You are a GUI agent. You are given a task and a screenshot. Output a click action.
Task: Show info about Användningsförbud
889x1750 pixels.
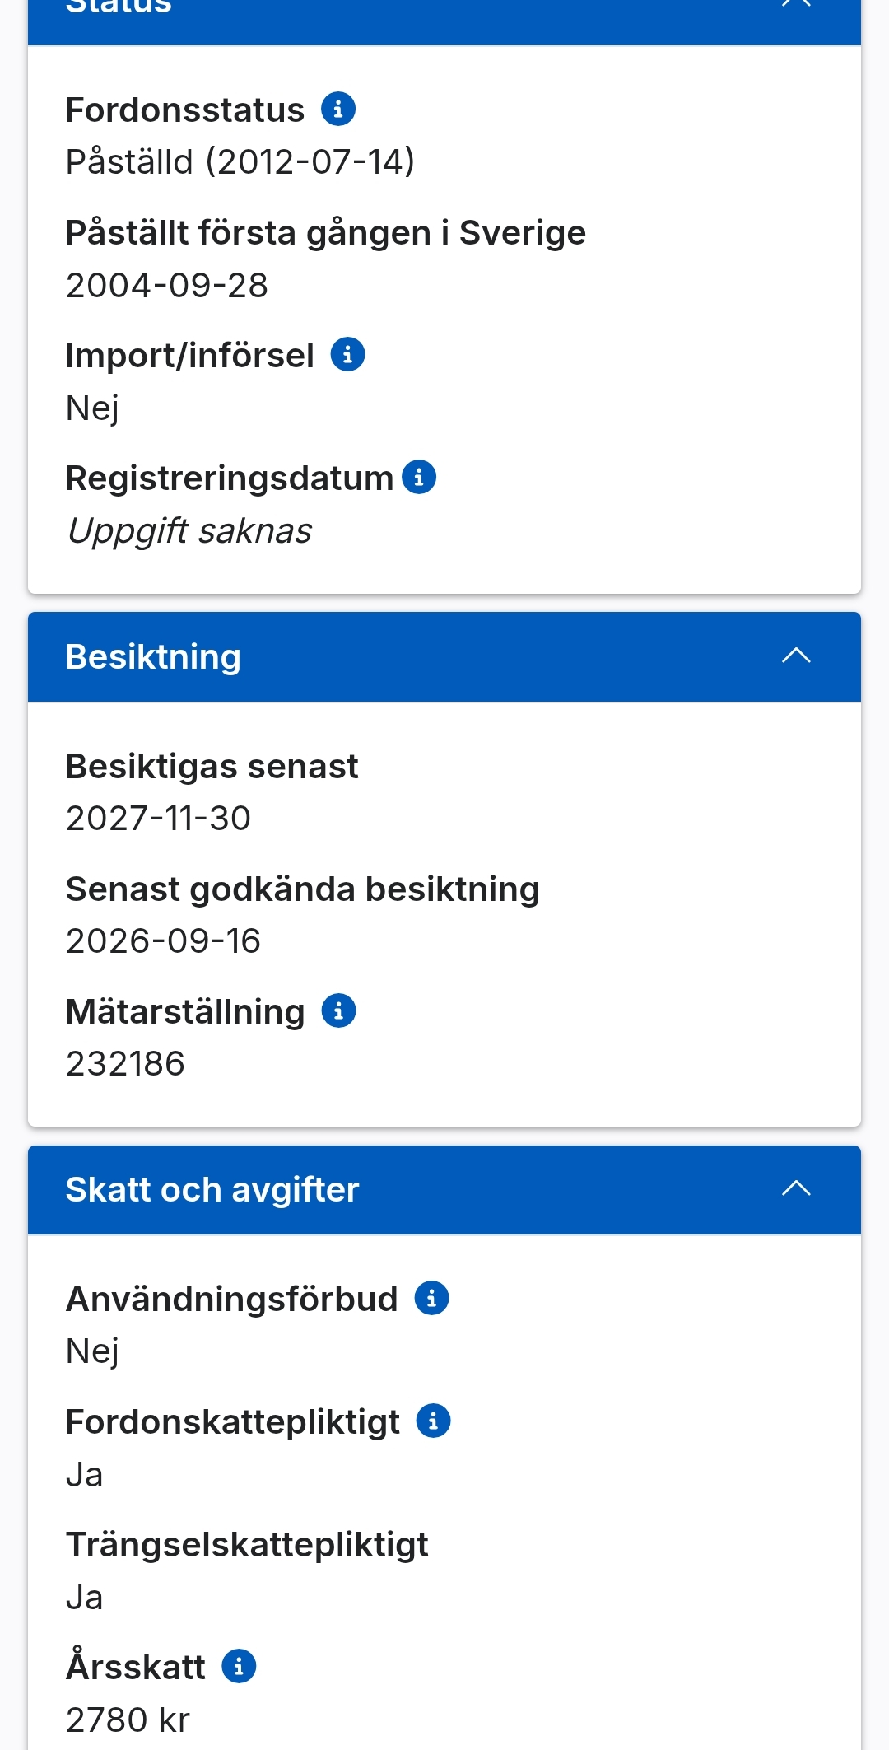pyautogui.click(x=431, y=1298)
